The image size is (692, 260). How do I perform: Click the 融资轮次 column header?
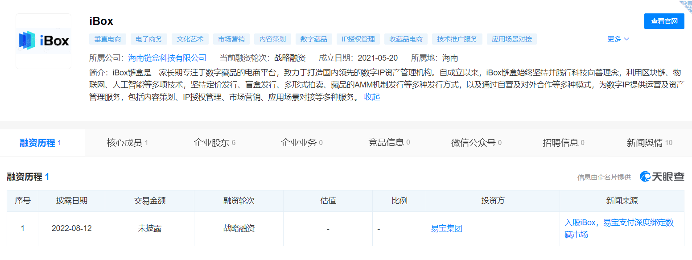click(239, 201)
